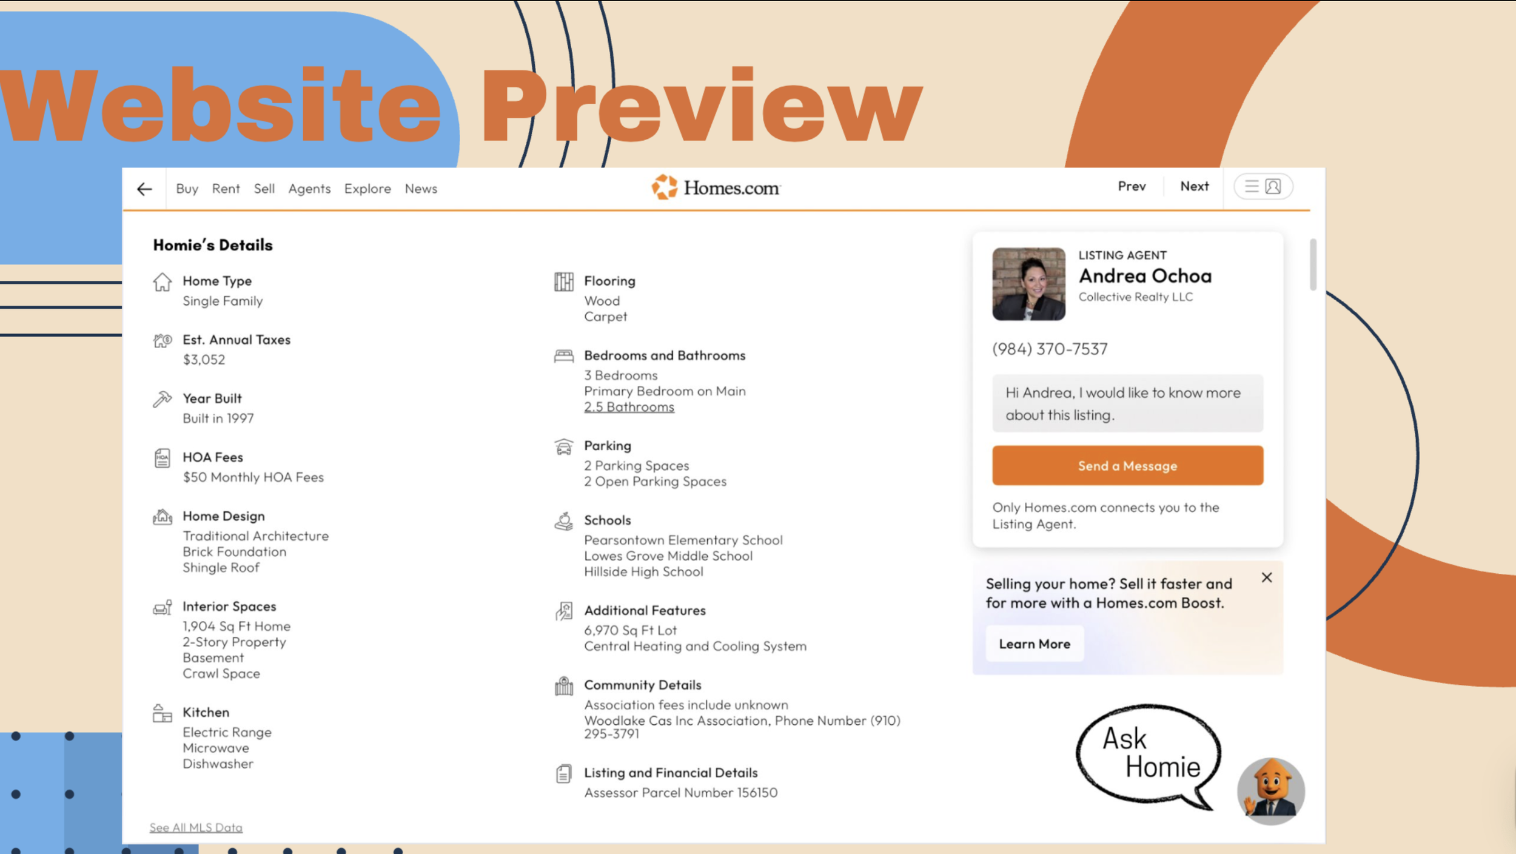Click the Kitchen appliance icon
The height and width of the screenshot is (854, 1516).
pos(162,713)
